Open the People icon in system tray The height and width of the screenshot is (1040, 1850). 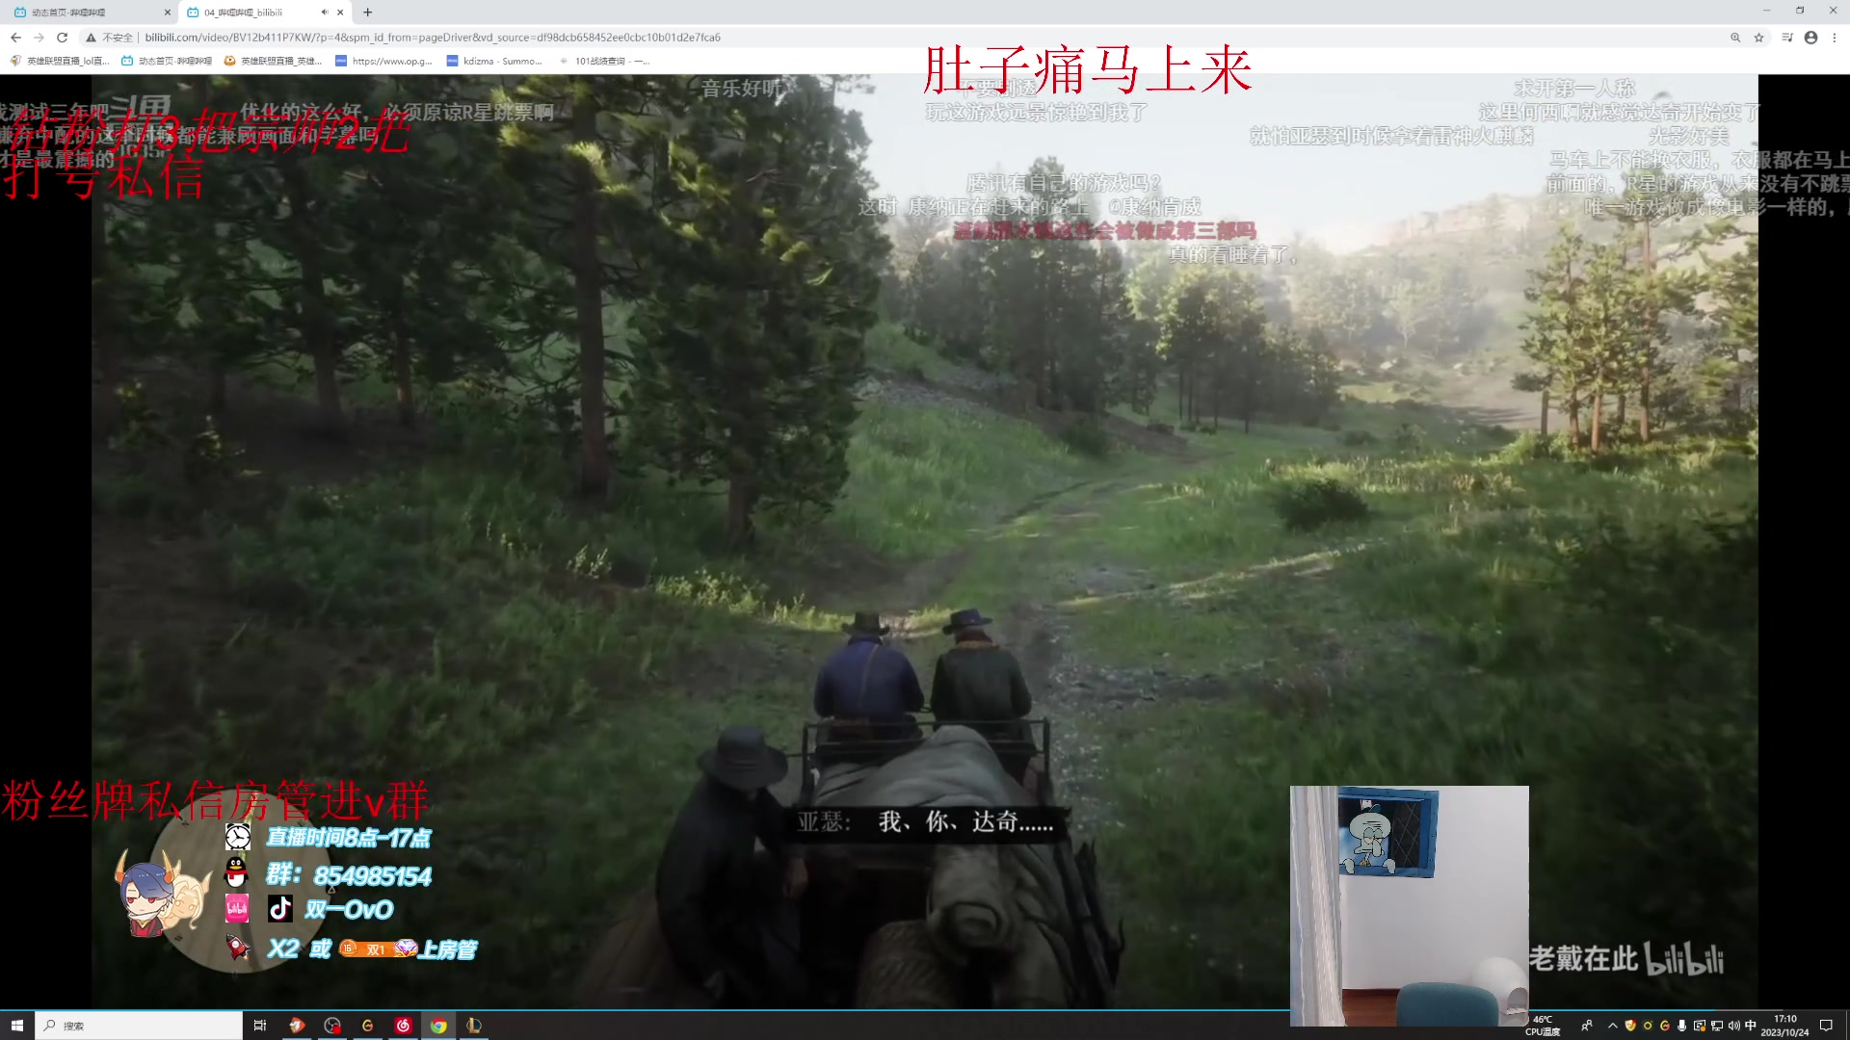1587,1026
